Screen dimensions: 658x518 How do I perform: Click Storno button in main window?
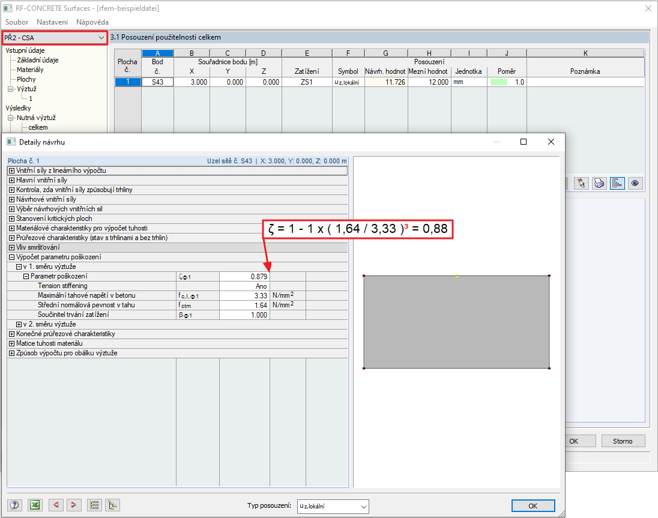click(623, 441)
